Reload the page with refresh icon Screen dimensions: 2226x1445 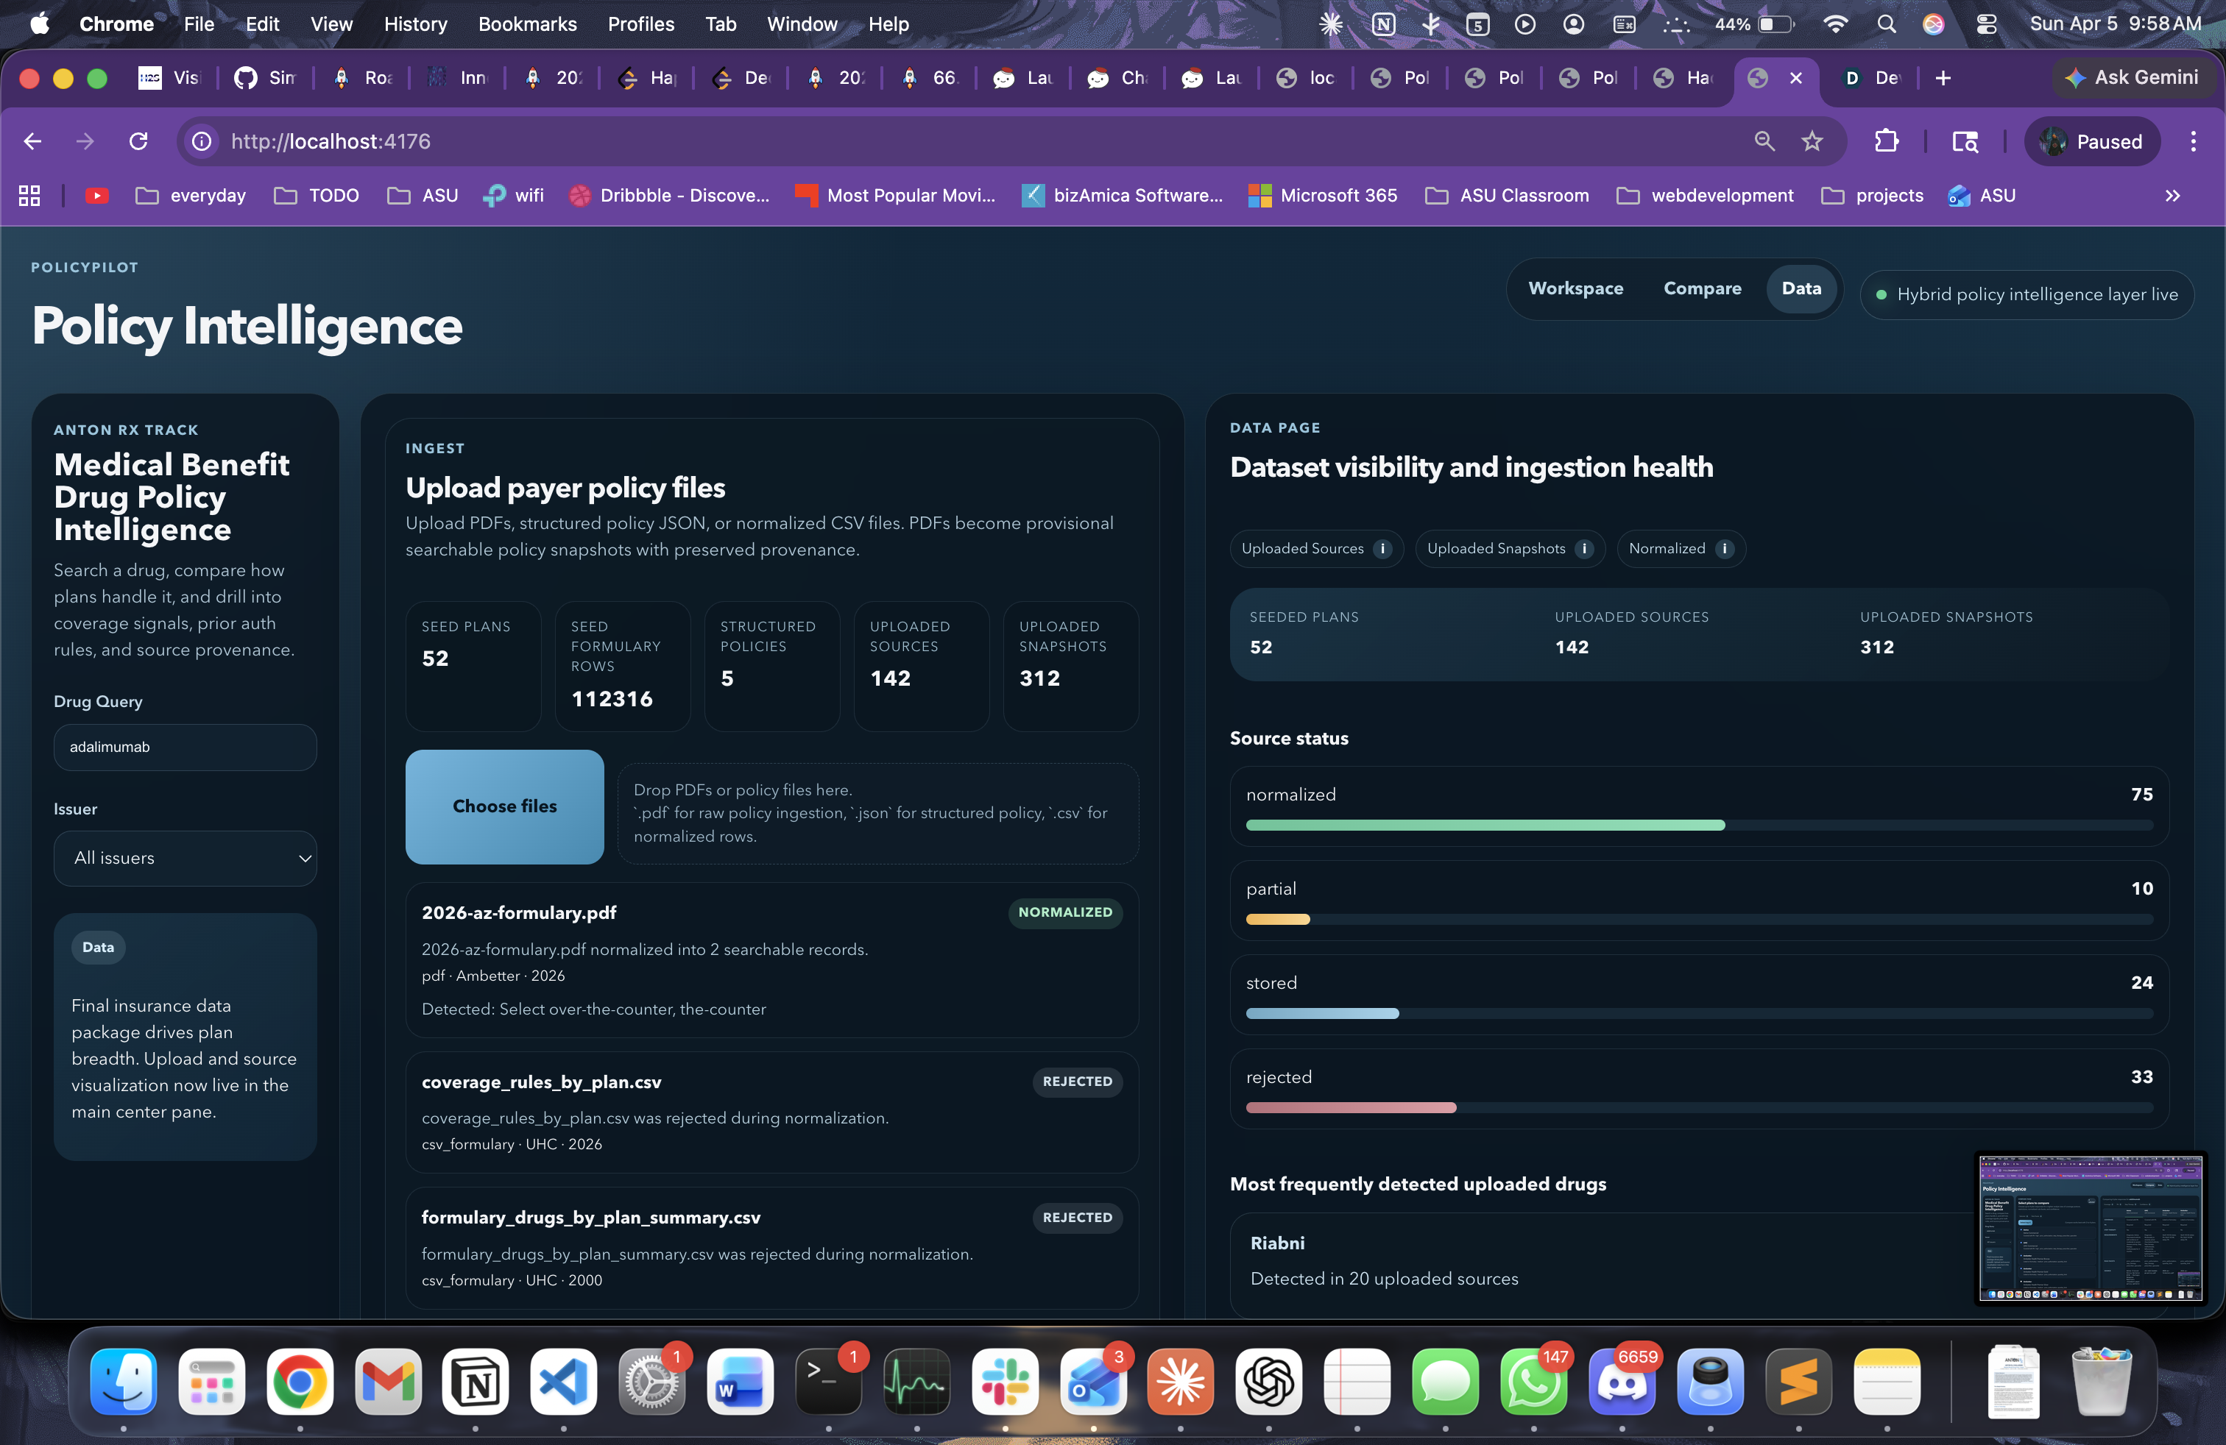click(138, 141)
